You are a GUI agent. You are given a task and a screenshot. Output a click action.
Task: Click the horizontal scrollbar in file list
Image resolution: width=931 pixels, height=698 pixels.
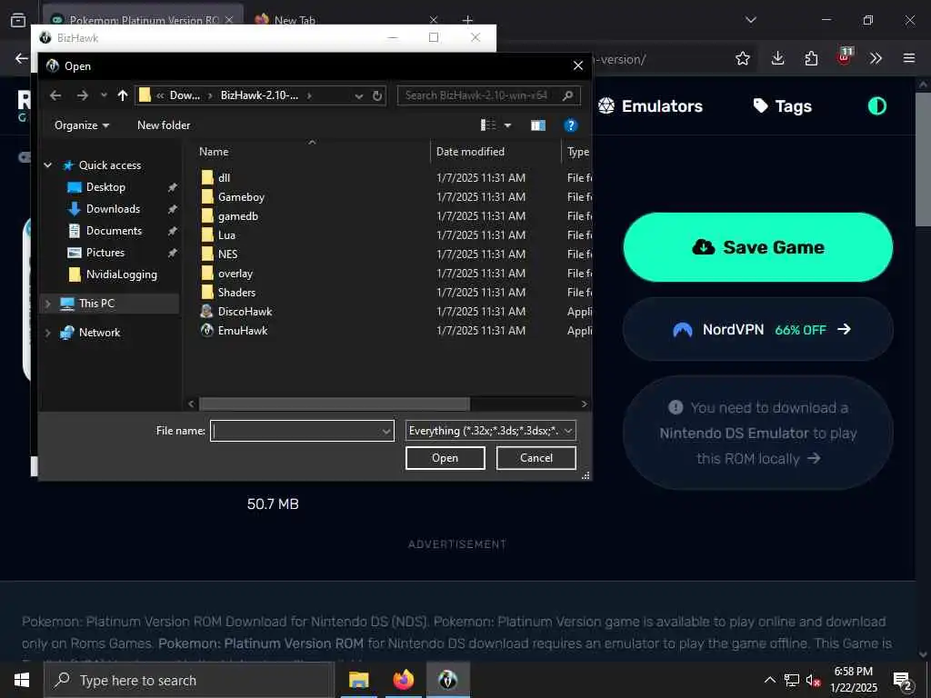click(335, 404)
